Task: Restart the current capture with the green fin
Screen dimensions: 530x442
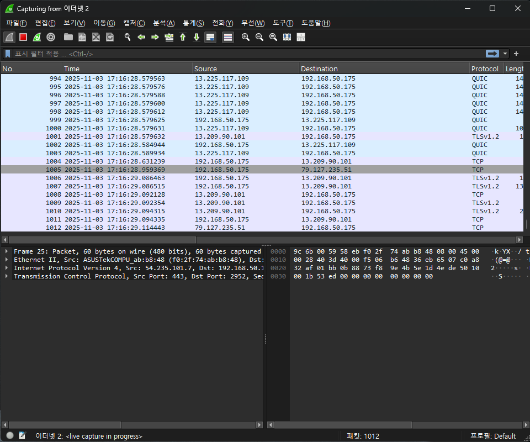Action: pyautogui.click(x=37, y=37)
